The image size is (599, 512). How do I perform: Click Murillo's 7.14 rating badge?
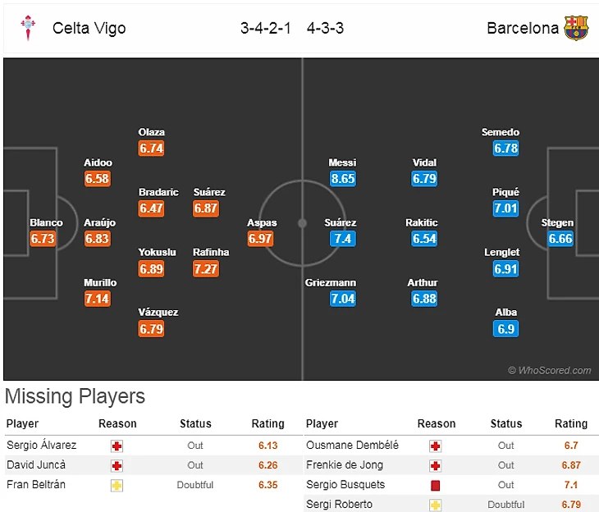97,299
